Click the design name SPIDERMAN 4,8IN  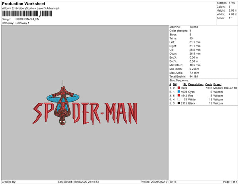click(x=27, y=19)
